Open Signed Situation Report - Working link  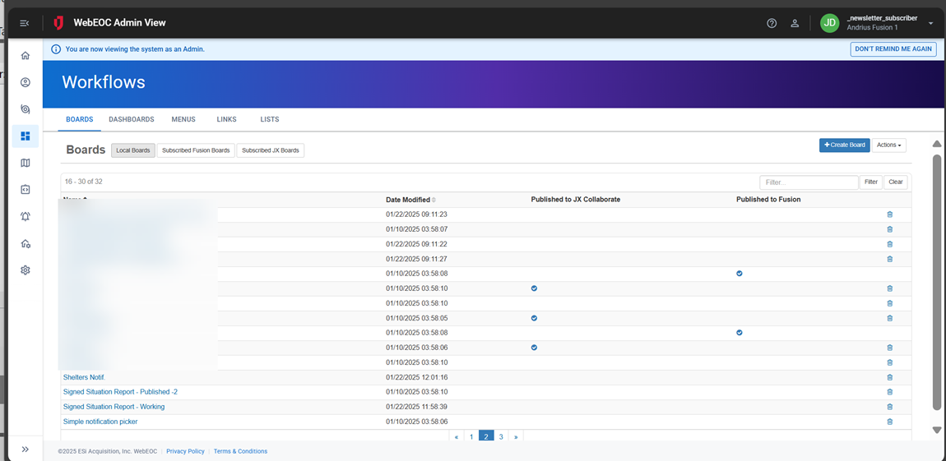tap(114, 407)
